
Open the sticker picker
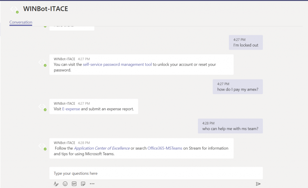click(x=83, y=184)
